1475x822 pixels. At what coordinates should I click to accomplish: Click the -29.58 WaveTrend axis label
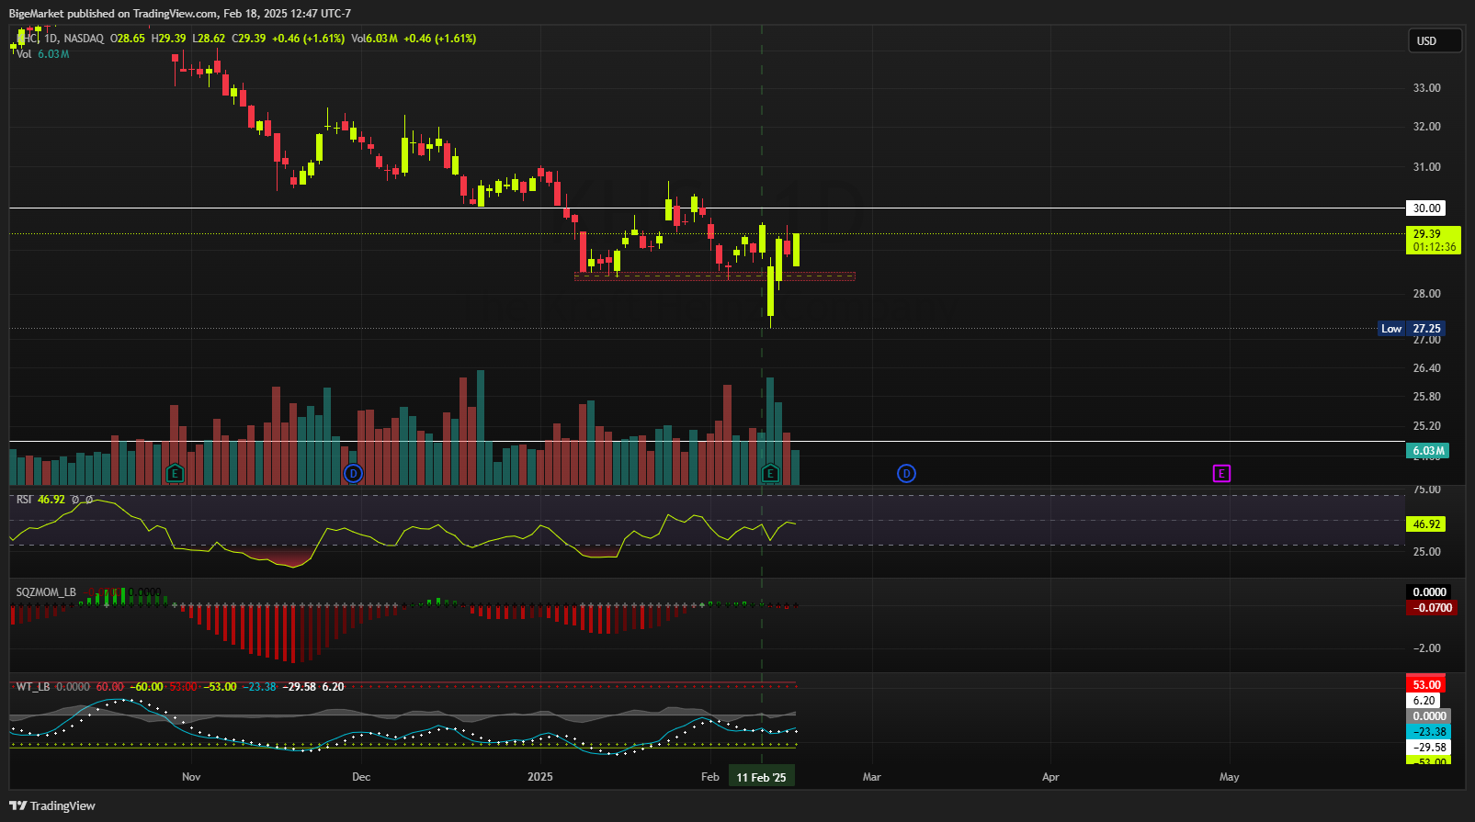tap(1429, 748)
